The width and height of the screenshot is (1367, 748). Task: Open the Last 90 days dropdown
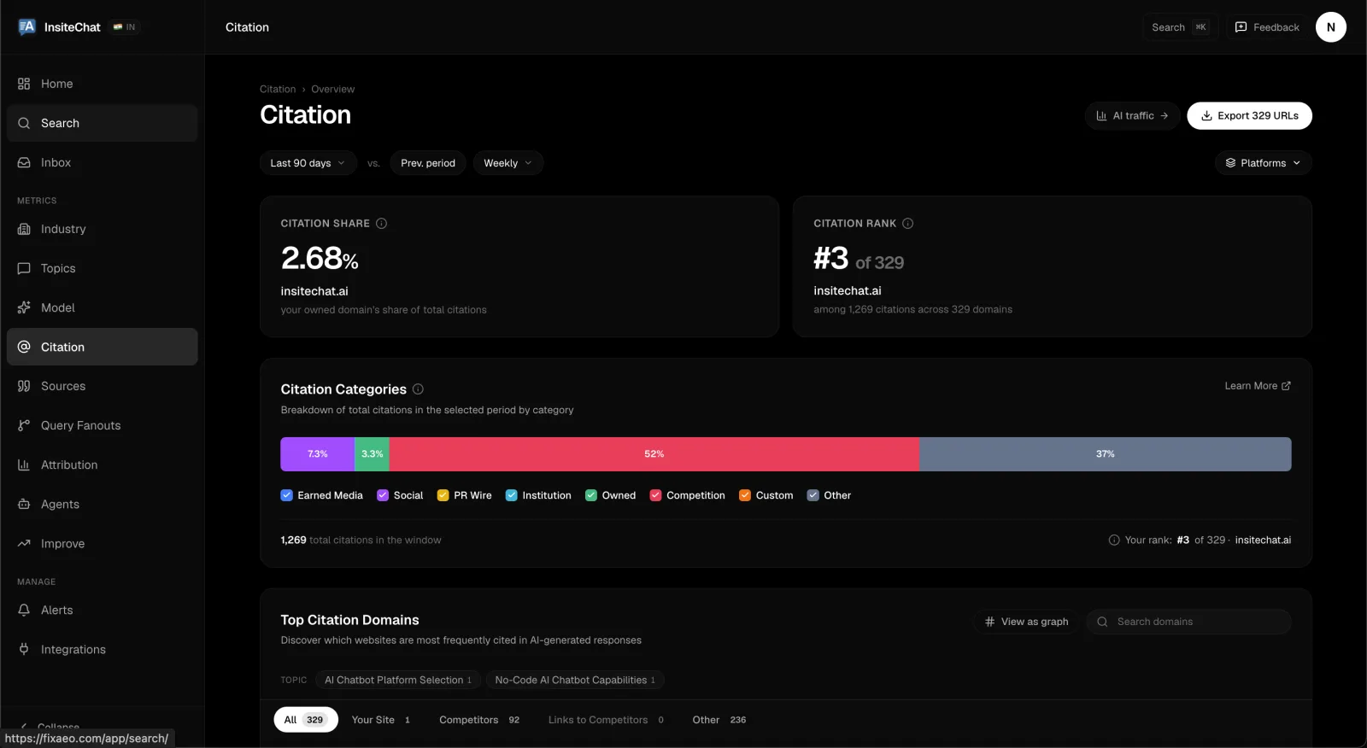308,163
